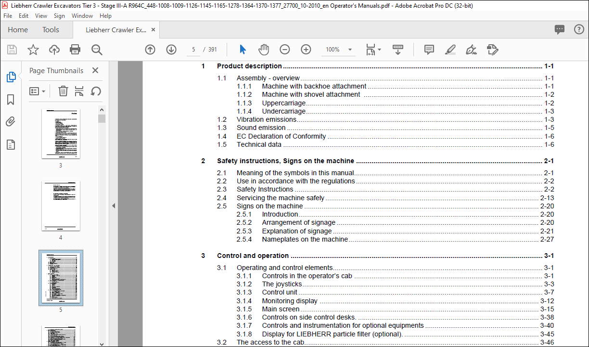Open the Help question mark icon

point(579,29)
